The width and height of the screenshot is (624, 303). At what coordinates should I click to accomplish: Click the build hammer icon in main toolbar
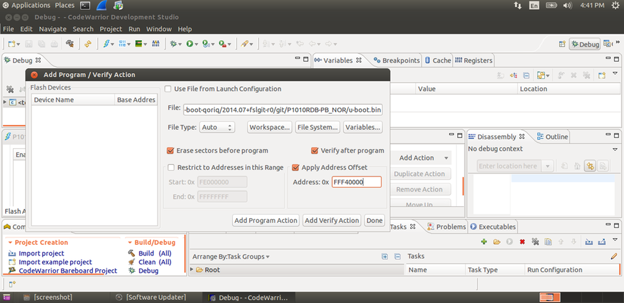(x=70, y=44)
